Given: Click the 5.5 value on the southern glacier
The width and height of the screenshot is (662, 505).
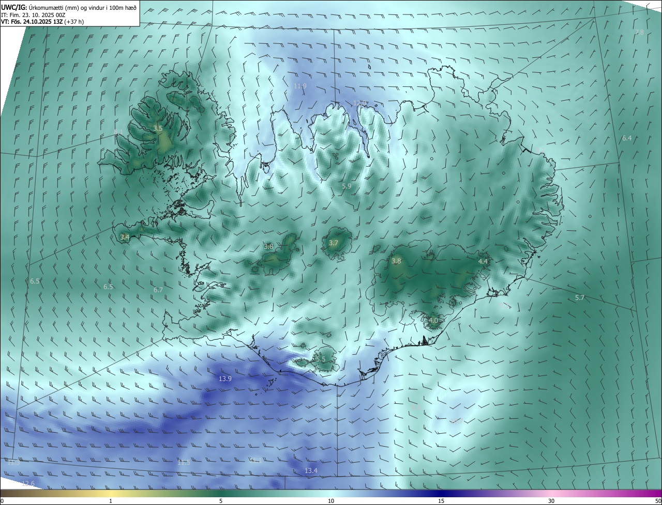Looking at the screenshot, I should click(x=321, y=359).
